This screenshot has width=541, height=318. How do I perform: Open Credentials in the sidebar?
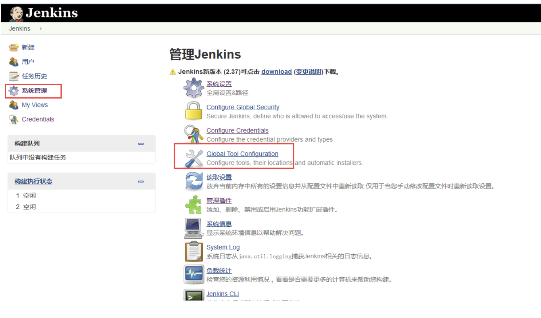pyautogui.click(x=38, y=119)
